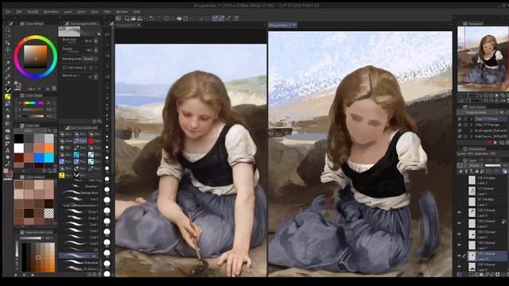509x286 pixels.
Task: Play the selected auto action
Action: click(495, 143)
